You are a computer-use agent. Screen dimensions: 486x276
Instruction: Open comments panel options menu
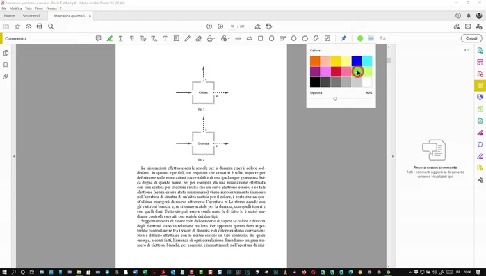(x=467, y=50)
